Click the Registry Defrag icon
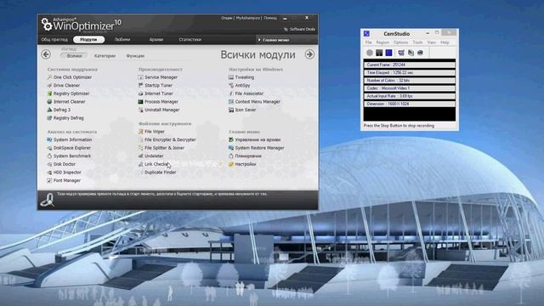Viewport: 544px width, 306px height. click(x=49, y=118)
